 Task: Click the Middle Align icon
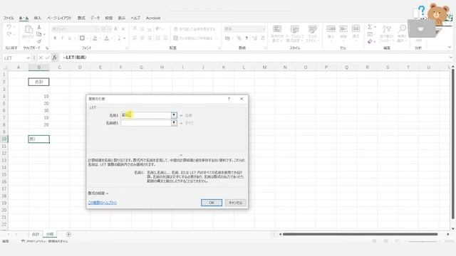142,28
